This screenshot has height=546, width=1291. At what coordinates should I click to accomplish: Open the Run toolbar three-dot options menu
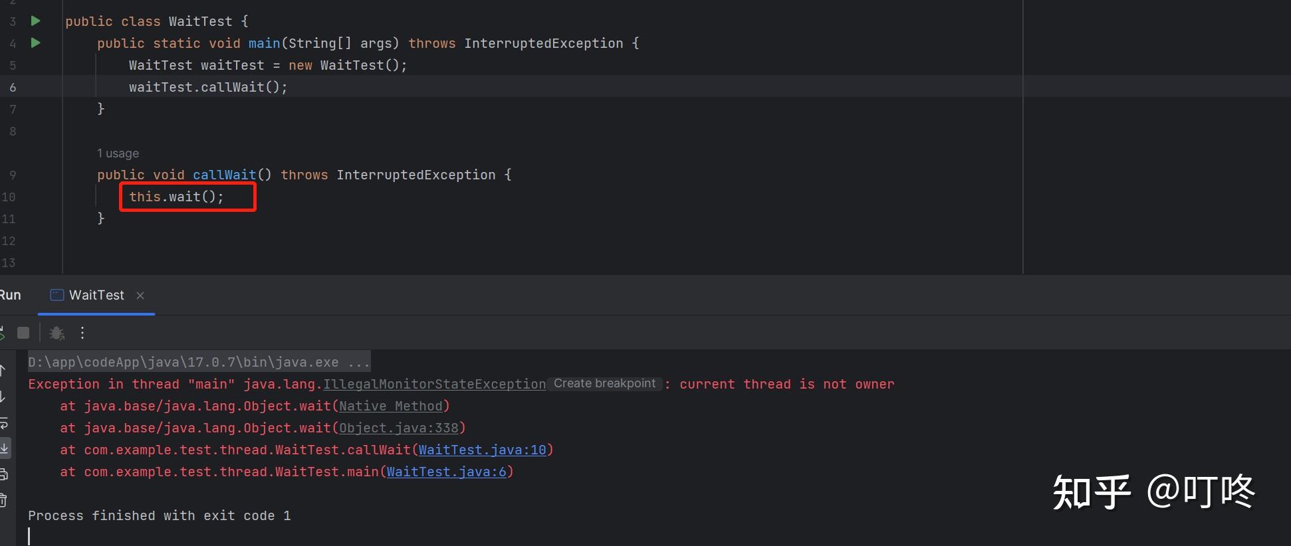click(82, 333)
